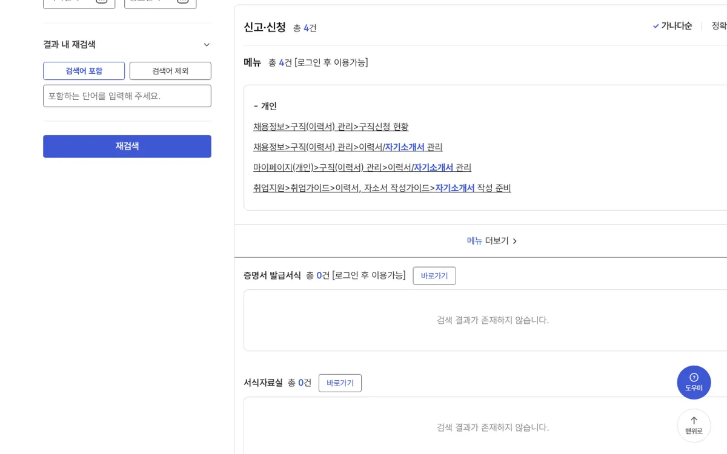Click 바로가기 beside 서식자료실
Viewport: 727px width, 454px height.
(x=340, y=383)
